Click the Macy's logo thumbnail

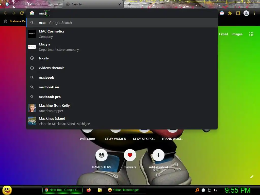(x=32, y=47)
